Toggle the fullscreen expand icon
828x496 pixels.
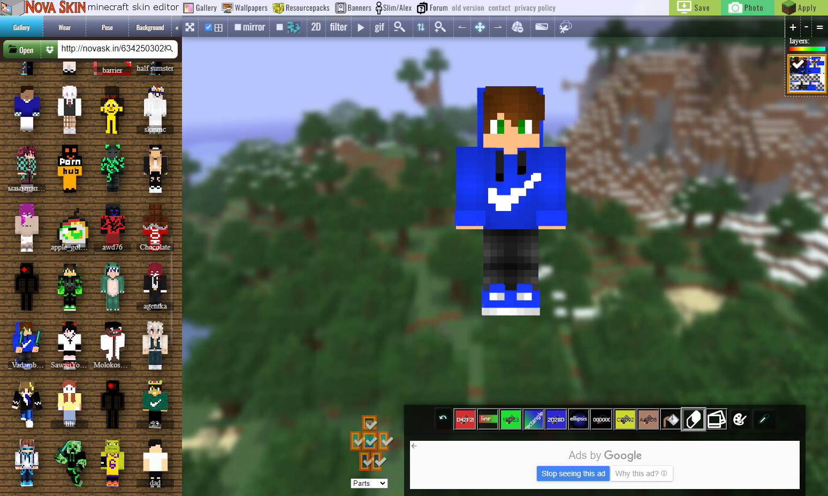[x=190, y=27]
